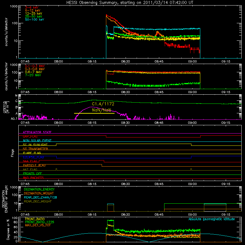Viewport: 245px width, 245px height.
Task: Click the 0.1-0.3 MeV legend entry
Action: point(35,66)
